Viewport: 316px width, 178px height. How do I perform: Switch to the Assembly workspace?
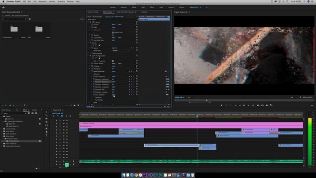pyautogui.click(x=123, y=7)
